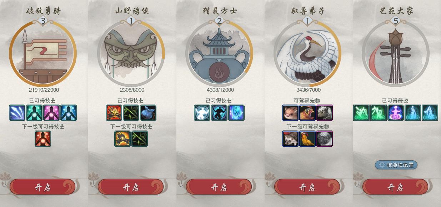Click the hamster pet icon
The image size is (441, 207).
(x=290, y=113)
